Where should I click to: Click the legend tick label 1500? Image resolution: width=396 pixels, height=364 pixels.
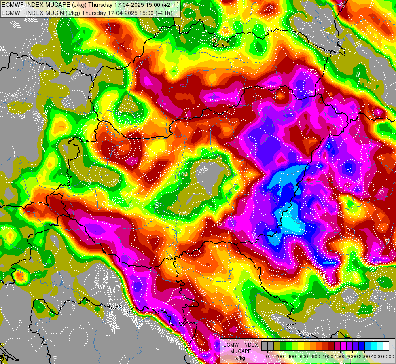pos(341,356)
